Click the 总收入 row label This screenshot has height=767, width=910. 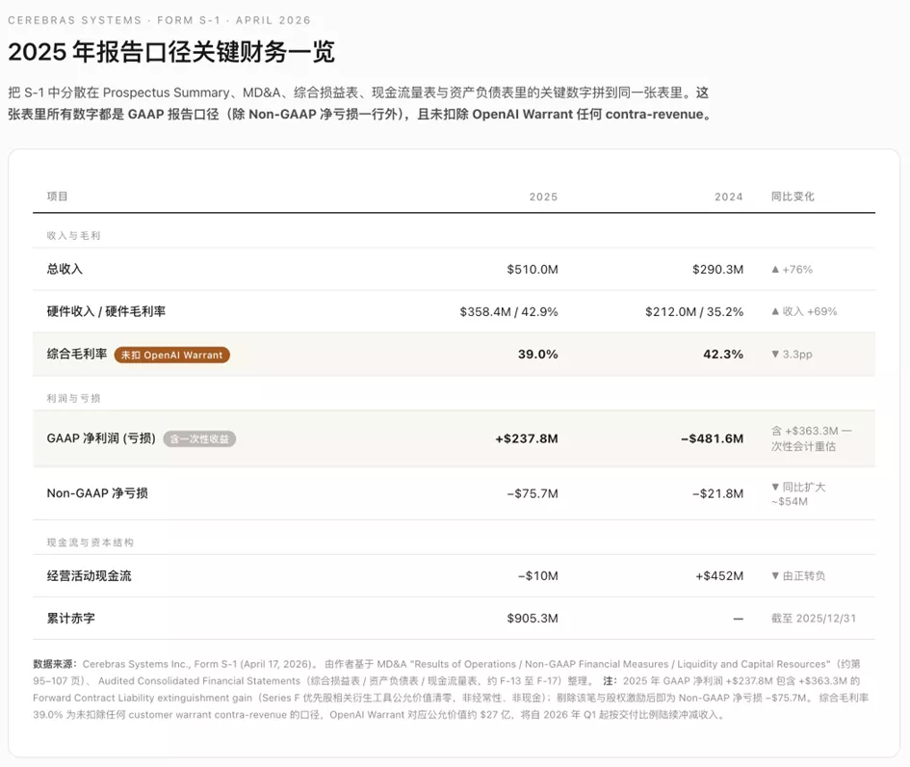(x=65, y=269)
